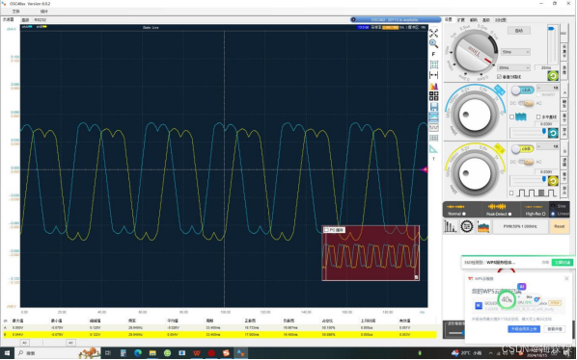Open the bar chart spectrum icon

450,226
